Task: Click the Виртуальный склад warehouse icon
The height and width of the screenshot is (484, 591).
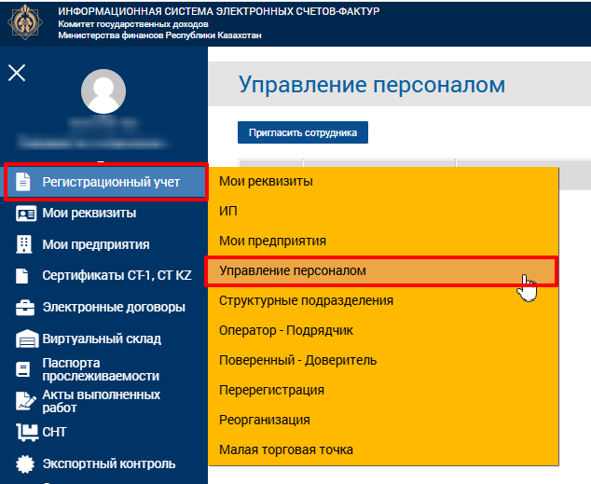Action: [x=27, y=339]
